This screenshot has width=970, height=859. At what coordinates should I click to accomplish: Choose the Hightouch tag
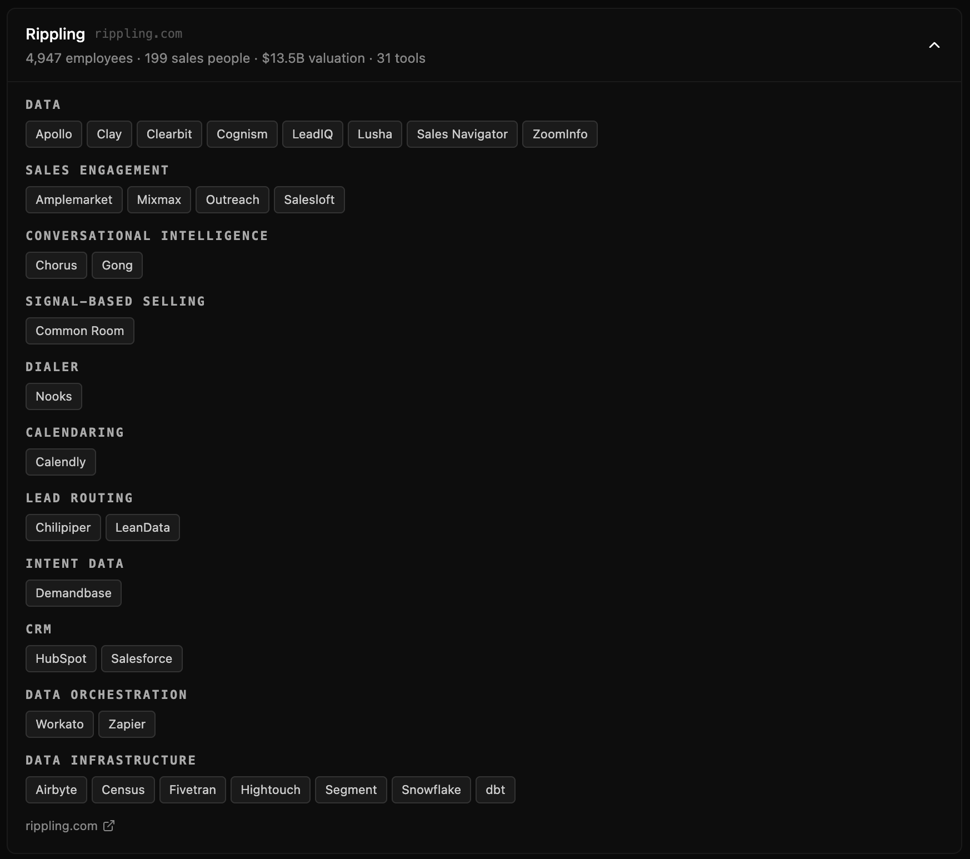(271, 790)
